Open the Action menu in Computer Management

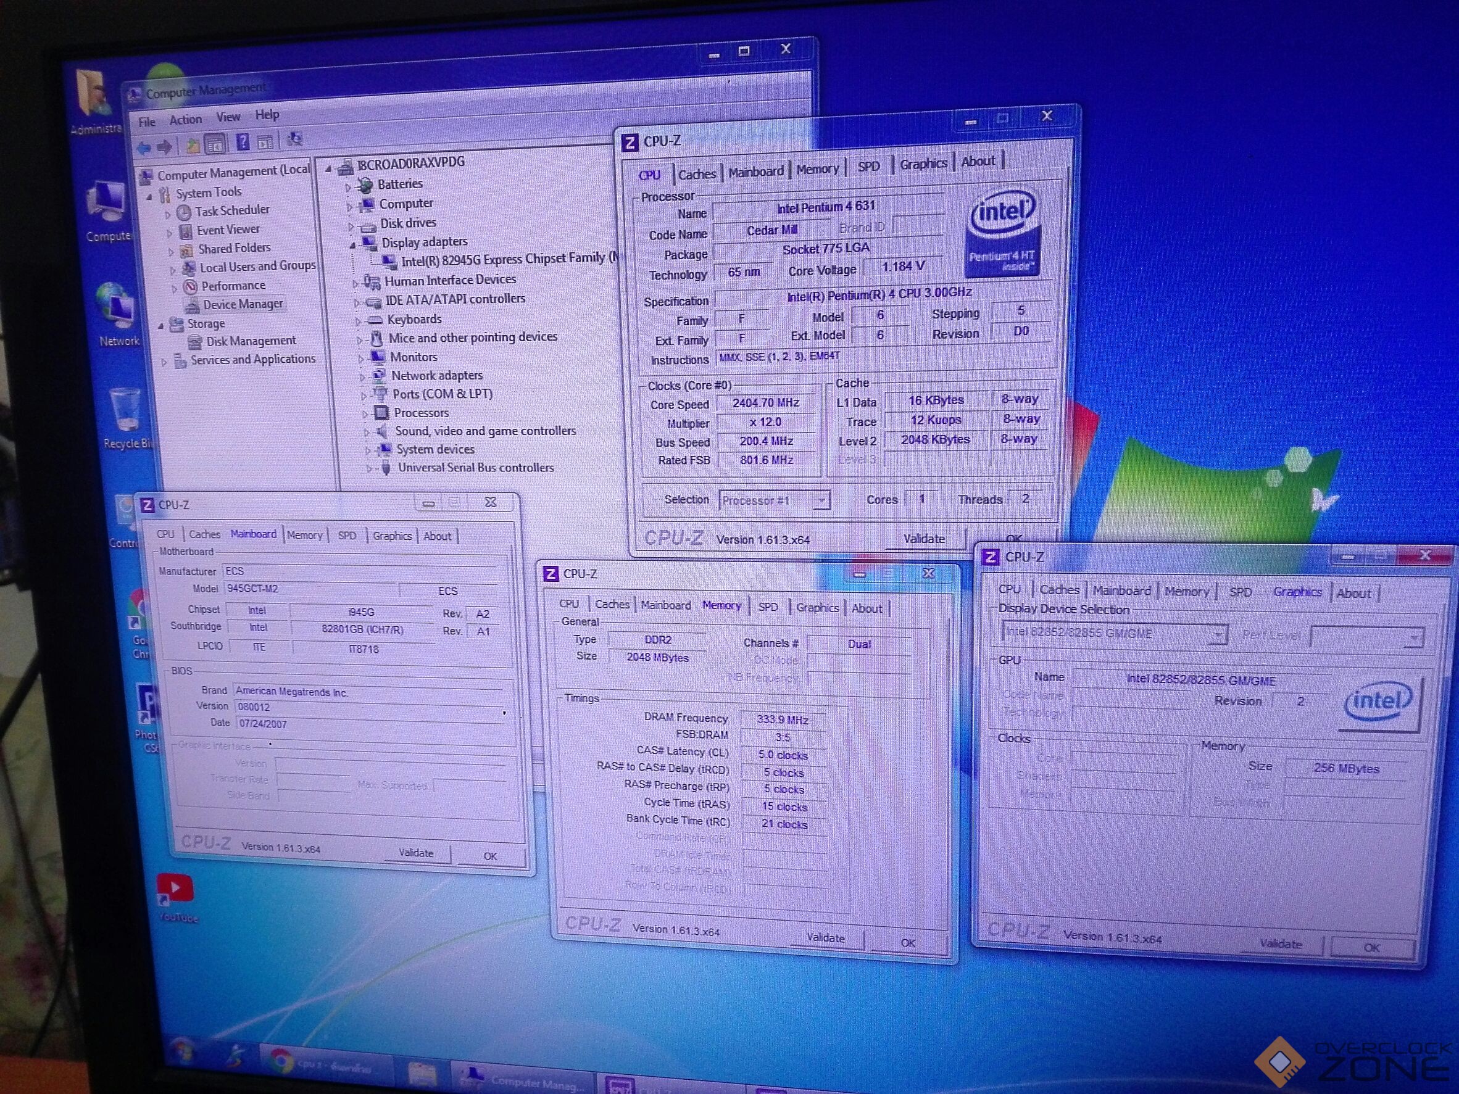click(185, 119)
